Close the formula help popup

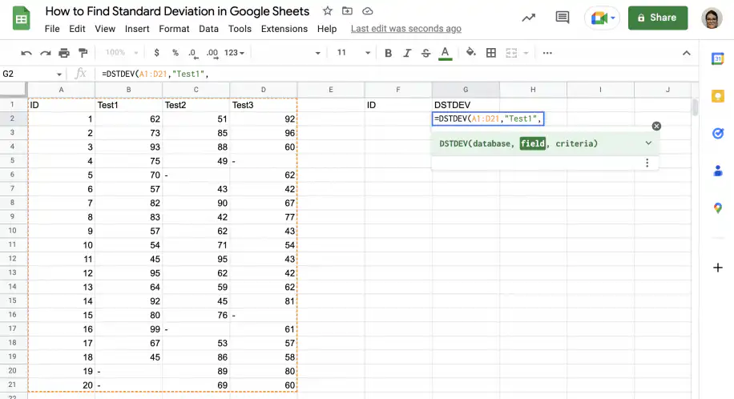(x=656, y=126)
